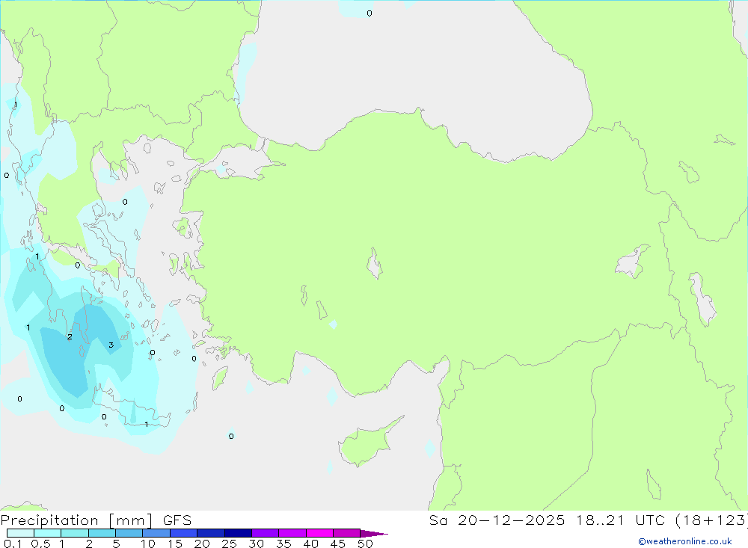
Task: Click the '20' legend scale number
Action: (x=202, y=544)
